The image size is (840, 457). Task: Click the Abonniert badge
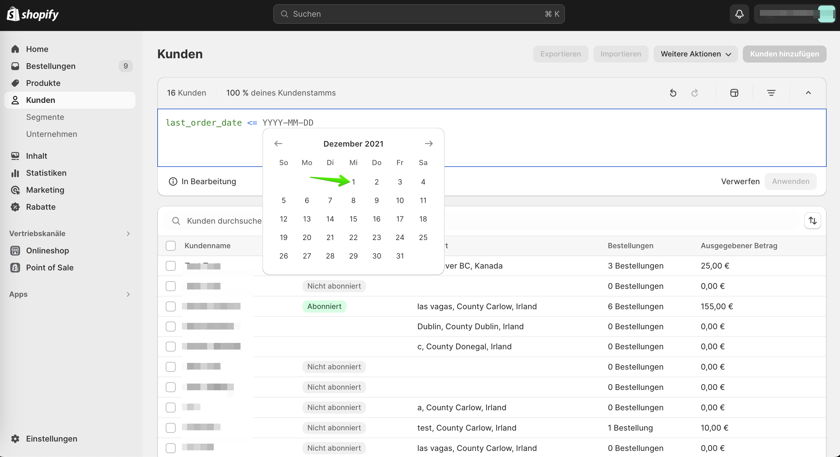pyautogui.click(x=324, y=306)
